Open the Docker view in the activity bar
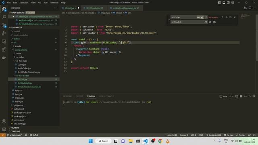The height and width of the screenshot is (145, 258). [x=4, y=57]
